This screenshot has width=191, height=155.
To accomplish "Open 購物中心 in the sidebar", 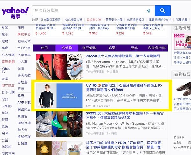I will [24, 34].
